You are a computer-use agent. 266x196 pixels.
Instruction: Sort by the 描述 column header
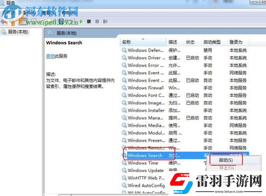pyautogui.click(x=175, y=42)
